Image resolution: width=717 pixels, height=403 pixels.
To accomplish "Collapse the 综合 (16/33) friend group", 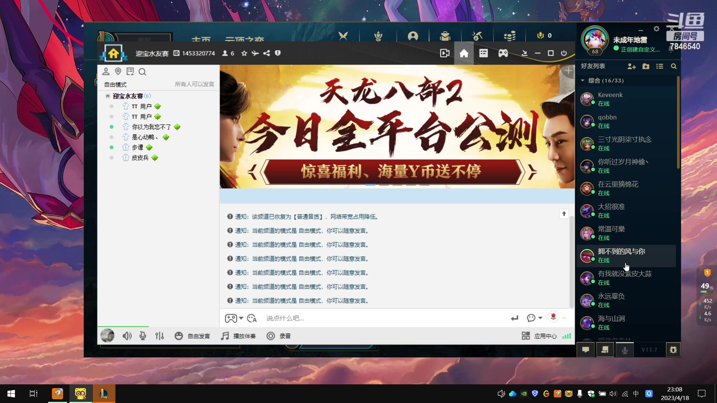I will click(582, 81).
